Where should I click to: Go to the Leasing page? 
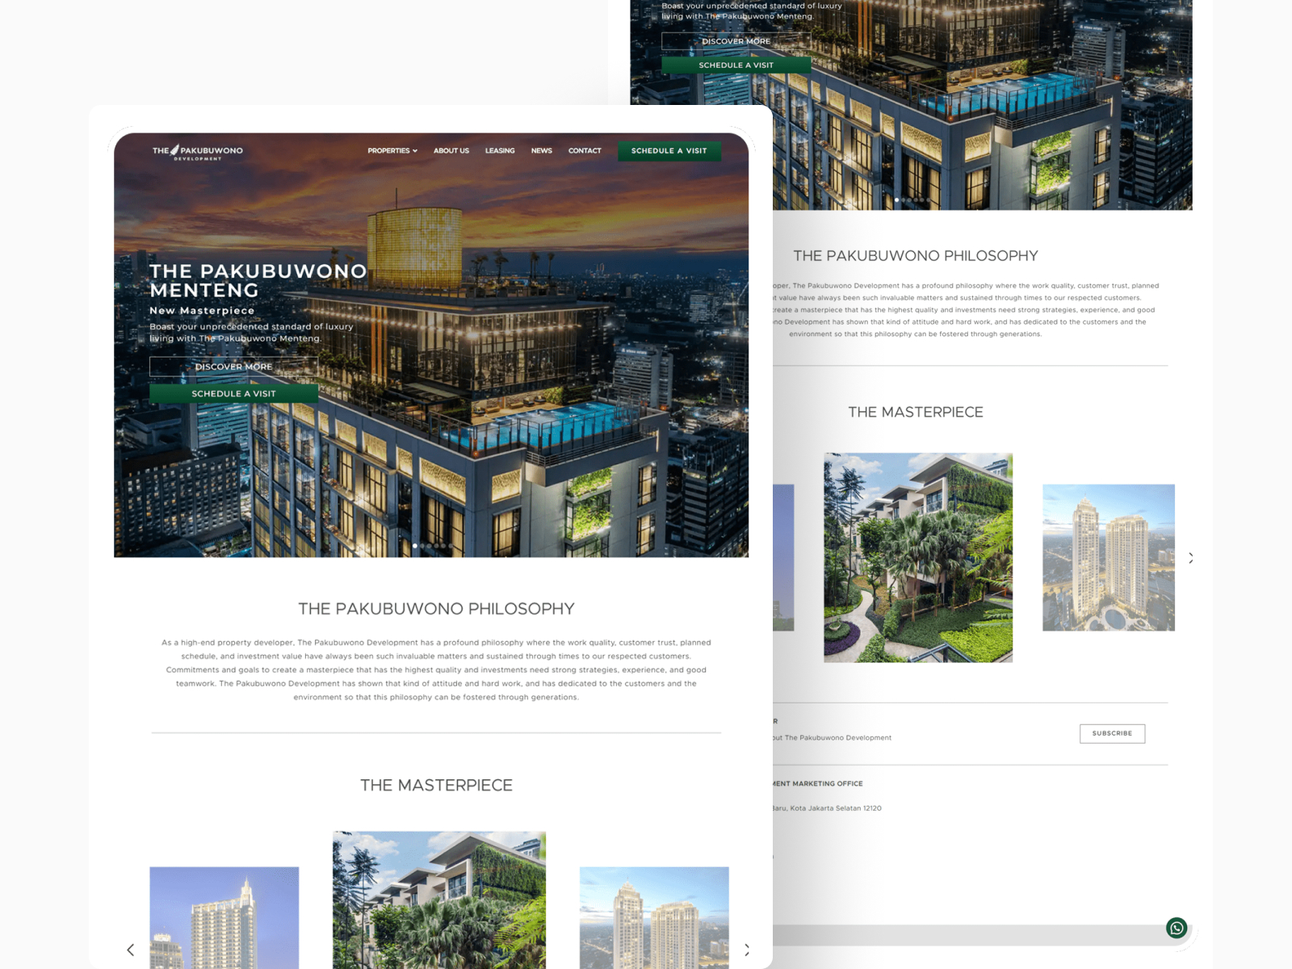click(500, 151)
